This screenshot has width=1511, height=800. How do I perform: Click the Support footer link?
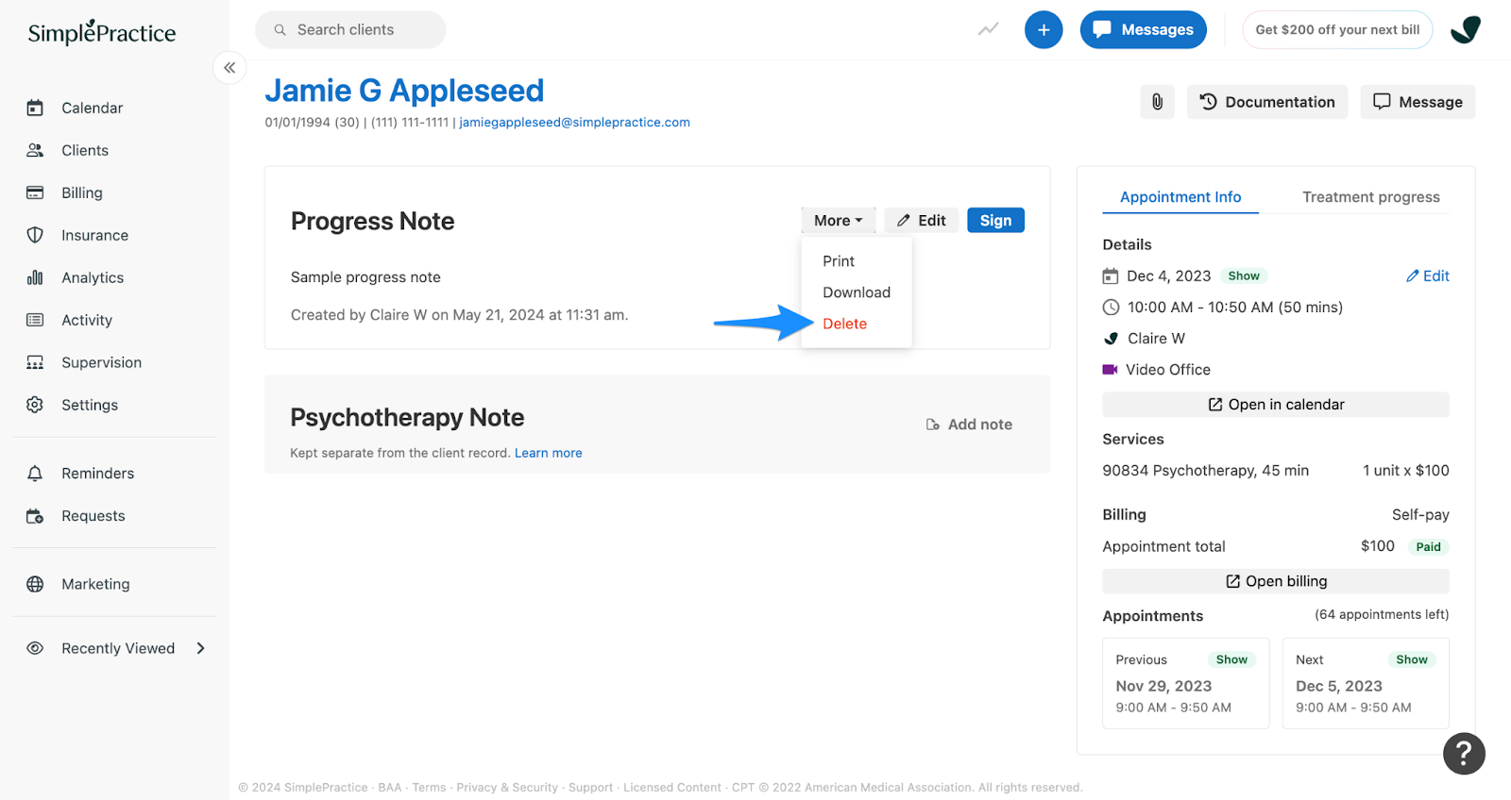coord(590,788)
